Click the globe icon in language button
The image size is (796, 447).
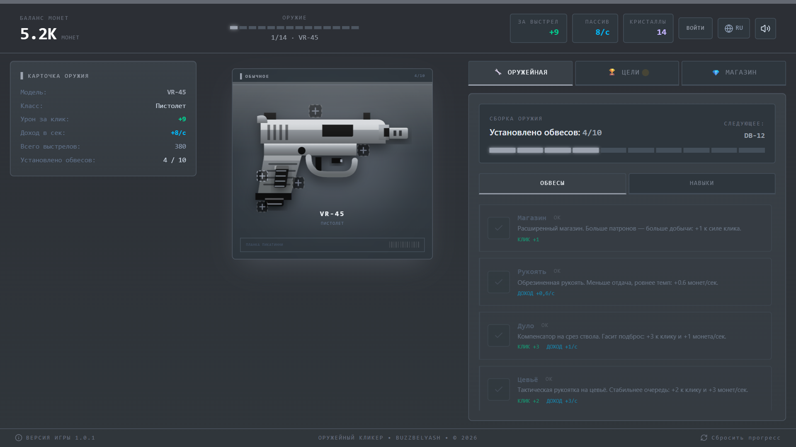pos(728,28)
